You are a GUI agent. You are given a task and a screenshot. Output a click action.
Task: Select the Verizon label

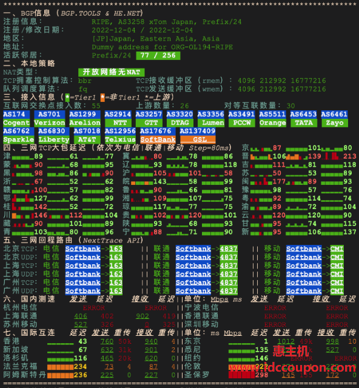[x=49, y=122]
